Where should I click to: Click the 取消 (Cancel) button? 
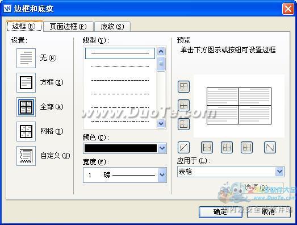269,212
